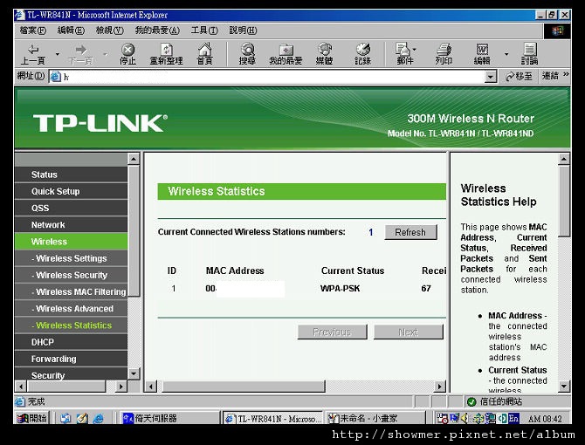This screenshot has width=585, height=445.
Task: Click help panel scroll down arrow
Action: [x=564, y=387]
